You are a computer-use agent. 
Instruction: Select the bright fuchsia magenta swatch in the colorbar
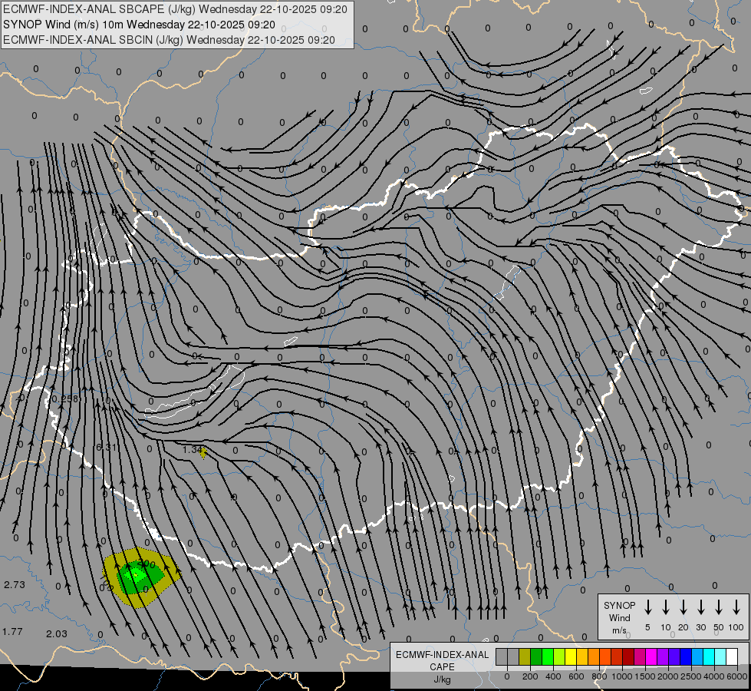click(x=651, y=656)
